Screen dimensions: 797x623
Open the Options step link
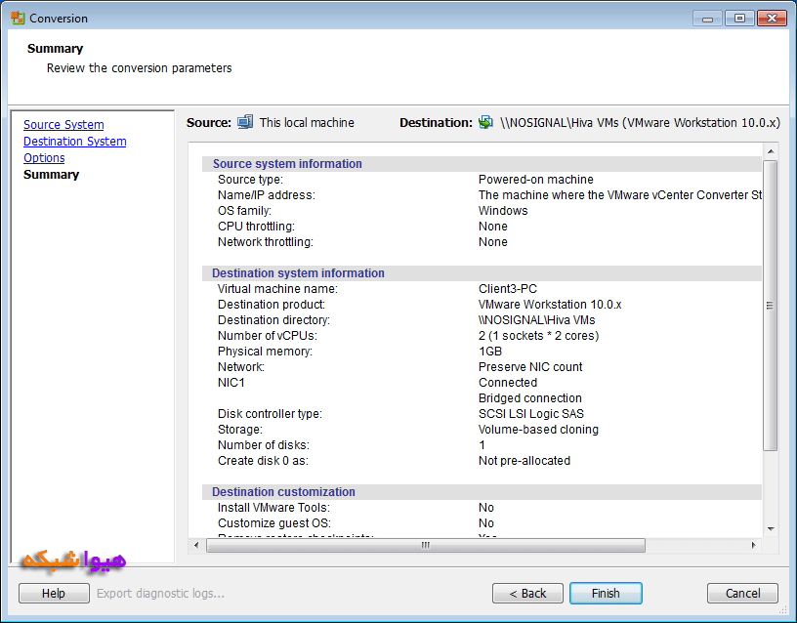44,158
